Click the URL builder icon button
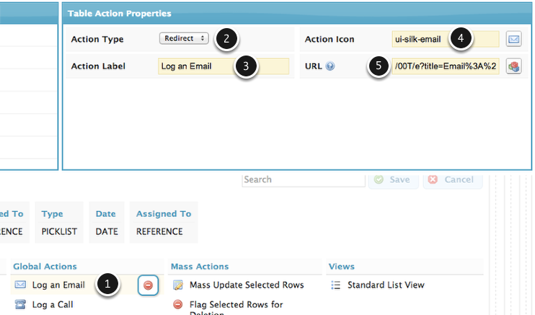 (x=513, y=66)
